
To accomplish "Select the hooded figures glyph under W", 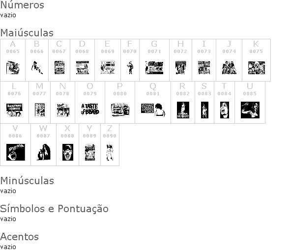I will [44, 152].
